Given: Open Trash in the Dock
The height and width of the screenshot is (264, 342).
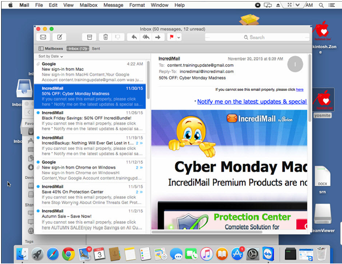Looking at the screenshot, I should coord(321,254).
